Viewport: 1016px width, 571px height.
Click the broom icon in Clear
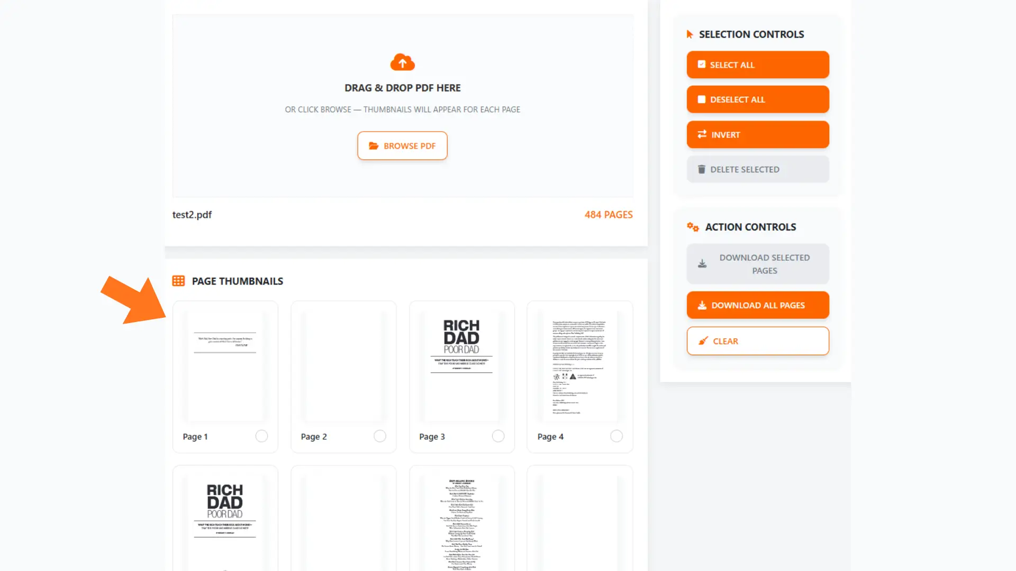703,341
